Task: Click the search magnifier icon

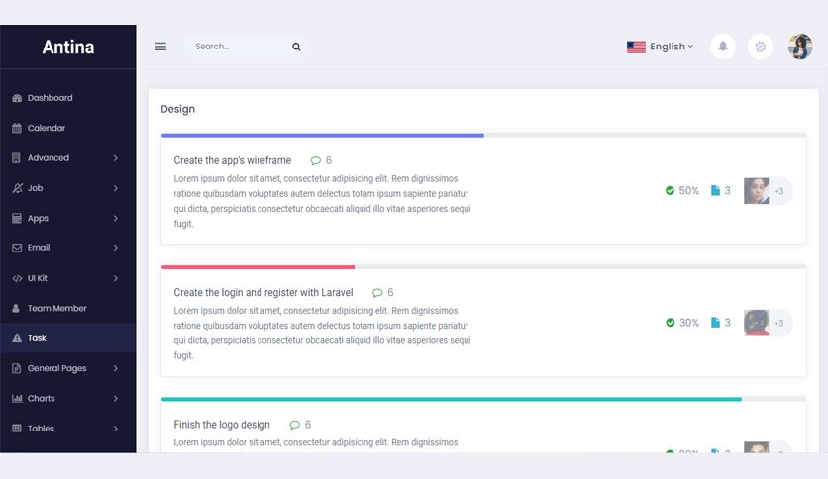Action: point(296,47)
